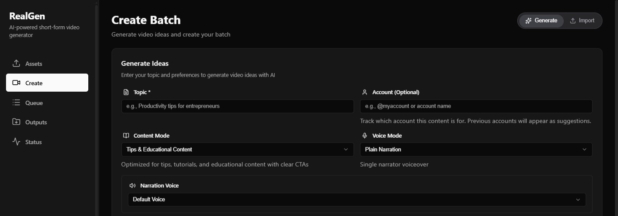
Task: Click the person icon beside Account
Action: click(365, 92)
